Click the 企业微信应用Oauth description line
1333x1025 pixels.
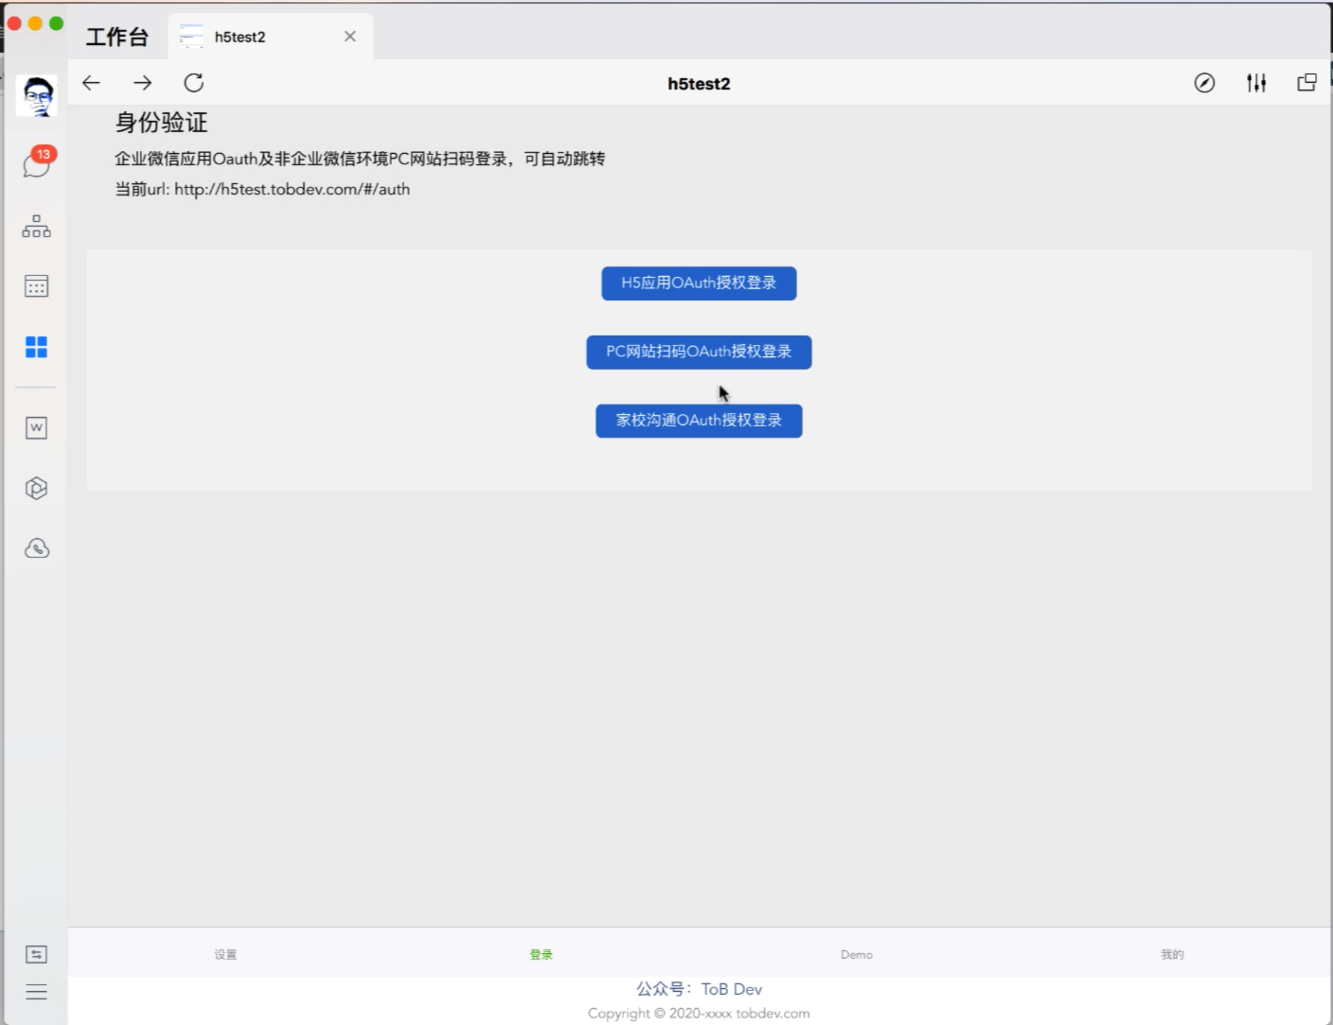360,159
